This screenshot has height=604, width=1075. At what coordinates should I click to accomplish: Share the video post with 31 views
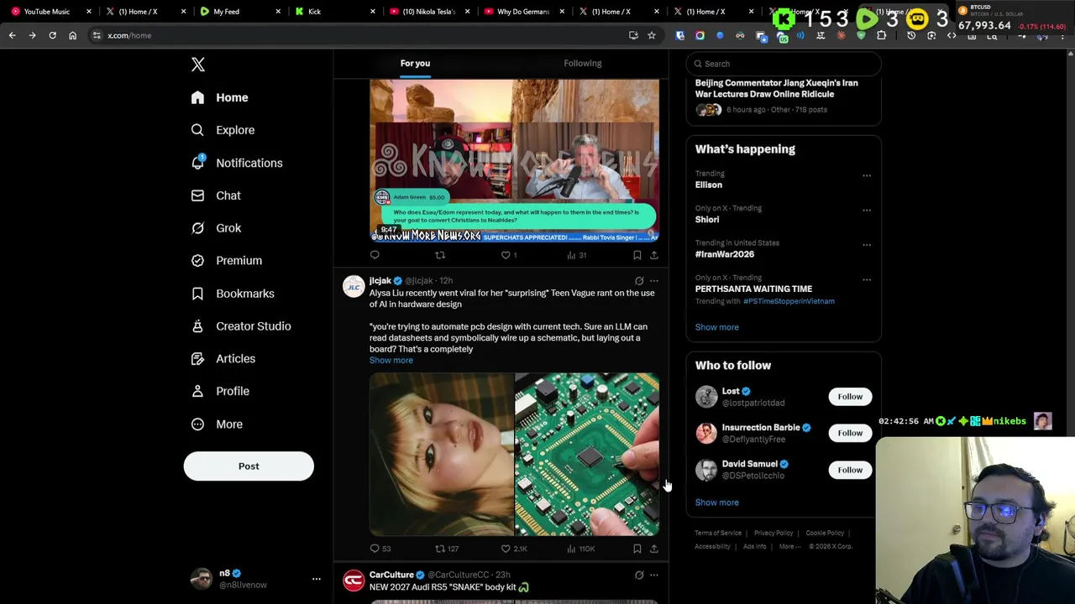click(x=654, y=255)
